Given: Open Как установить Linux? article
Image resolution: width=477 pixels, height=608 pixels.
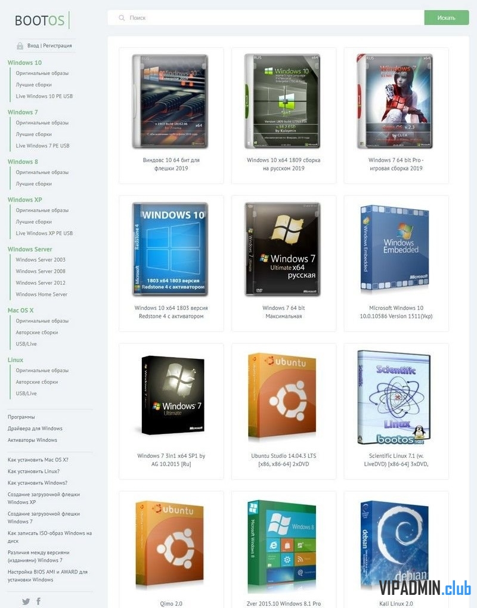Looking at the screenshot, I should tap(34, 471).
